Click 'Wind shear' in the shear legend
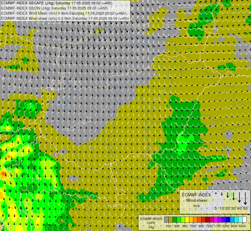This screenshot has height=231, width=251. (x=197, y=200)
